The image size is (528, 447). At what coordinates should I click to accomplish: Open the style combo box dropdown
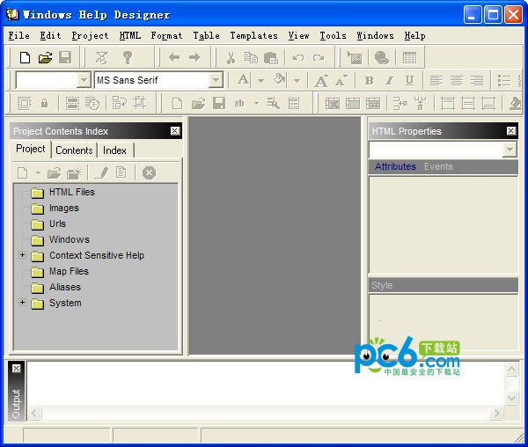(x=84, y=80)
